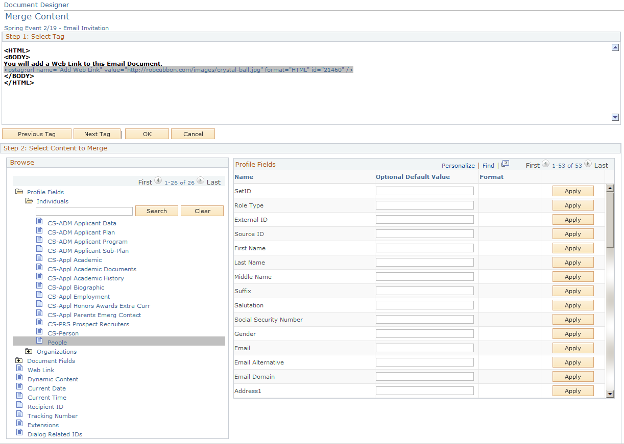Expand the Document Fields node
Image resolution: width=624 pixels, height=444 pixels.
tap(19, 360)
